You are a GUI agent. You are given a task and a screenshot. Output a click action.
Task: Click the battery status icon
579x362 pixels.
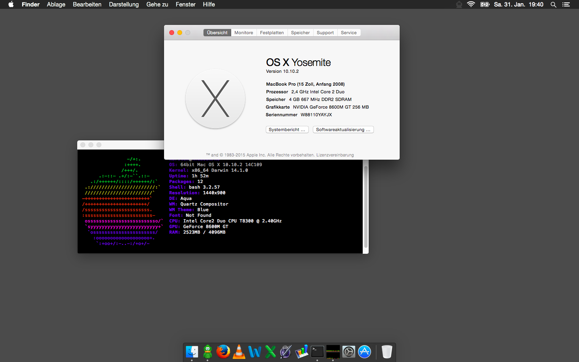tap(485, 4)
